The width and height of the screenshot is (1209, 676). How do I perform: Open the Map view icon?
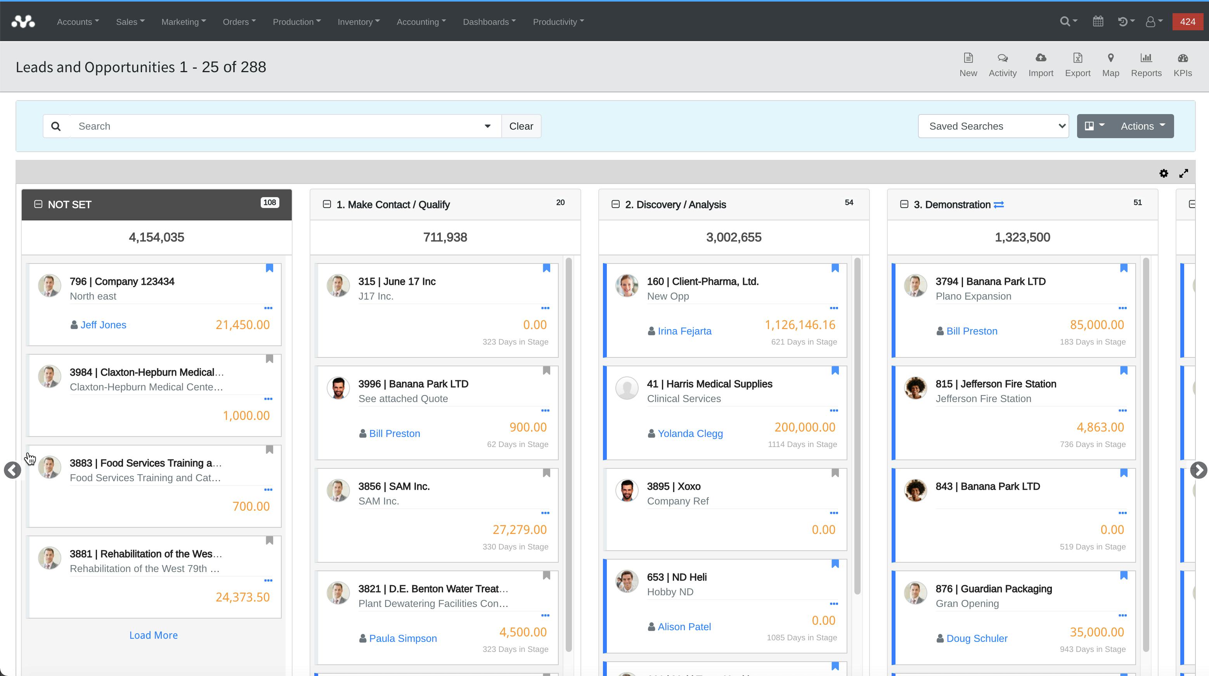click(1110, 64)
